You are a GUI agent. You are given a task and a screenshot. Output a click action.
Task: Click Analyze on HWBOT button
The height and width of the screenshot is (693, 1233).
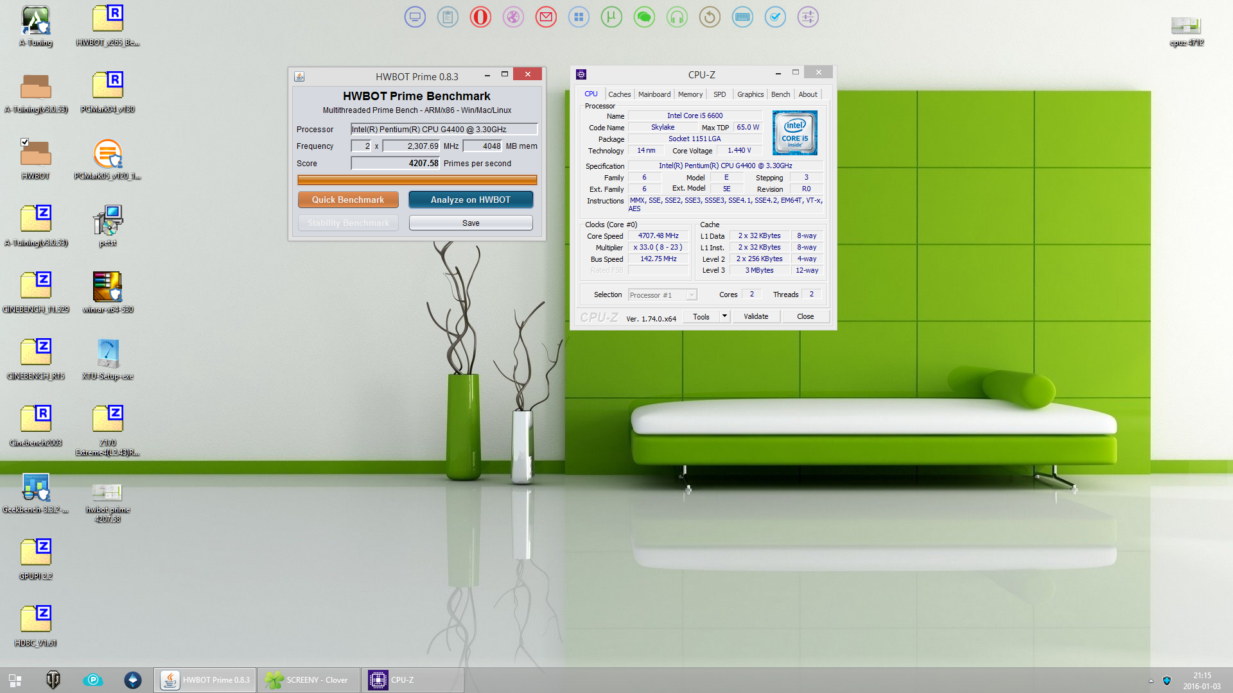point(471,200)
